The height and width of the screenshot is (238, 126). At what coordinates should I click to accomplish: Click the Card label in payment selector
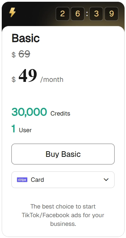pos(37,180)
